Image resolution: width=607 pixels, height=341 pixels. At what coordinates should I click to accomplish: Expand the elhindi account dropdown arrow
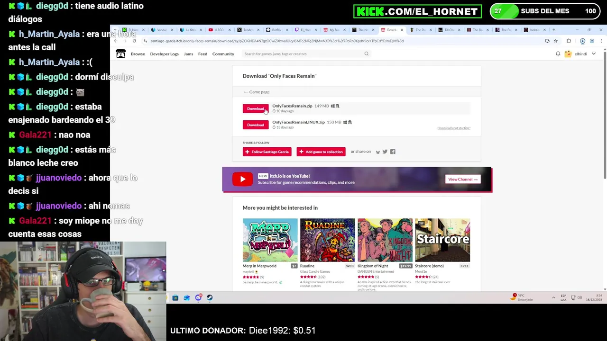click(x=593, y=54)
